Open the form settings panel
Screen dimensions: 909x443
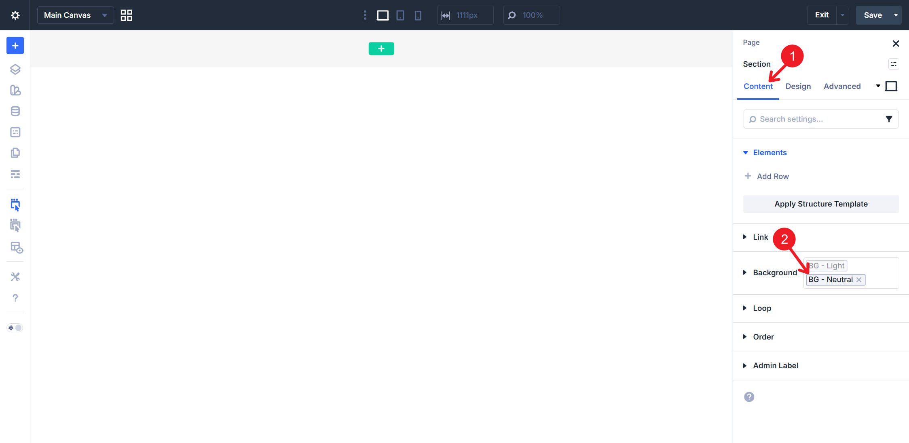point(15,132)
